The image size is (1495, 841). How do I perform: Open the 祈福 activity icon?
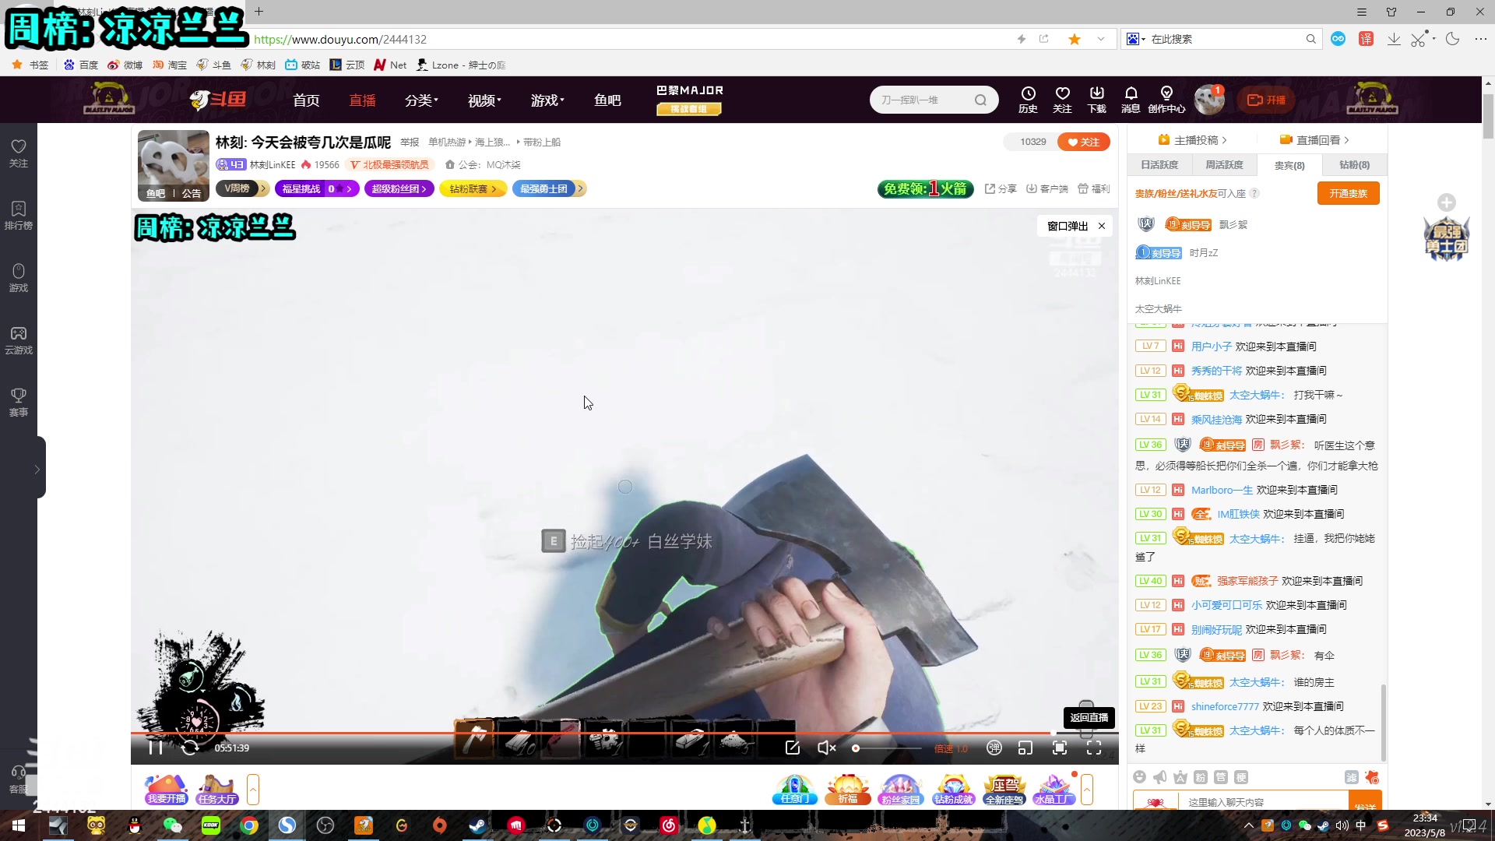[x=848, y=790]
